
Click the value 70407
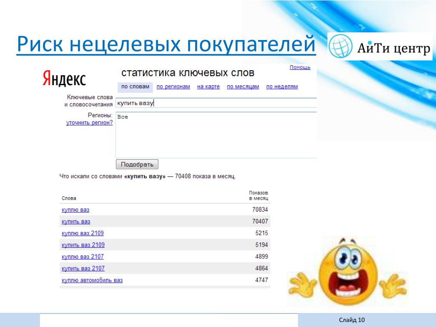(x=260, y=221)
